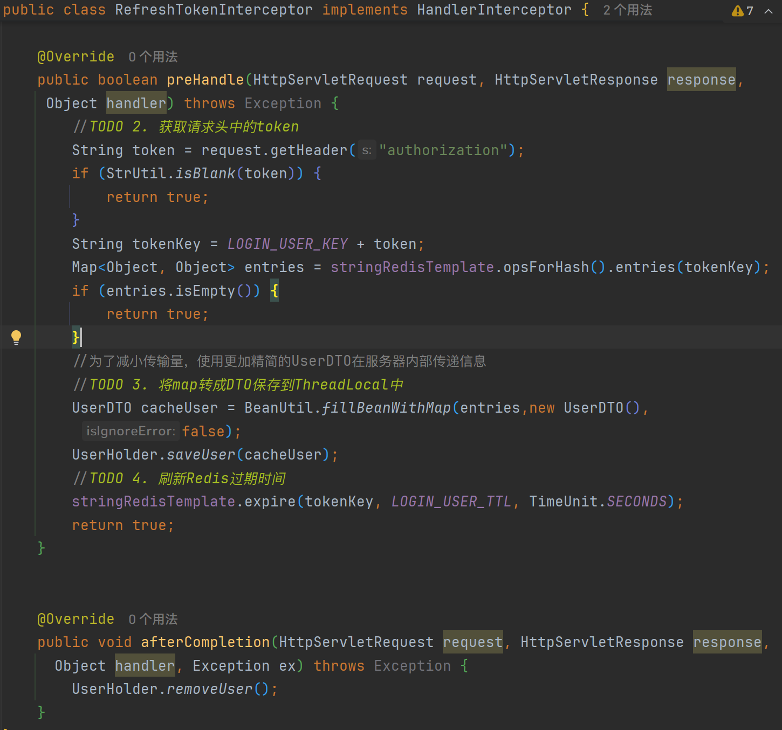Click the LOGIN_USER_TTL constant
Viewport: 782px width, 730px height.
(x=451, y=502)
